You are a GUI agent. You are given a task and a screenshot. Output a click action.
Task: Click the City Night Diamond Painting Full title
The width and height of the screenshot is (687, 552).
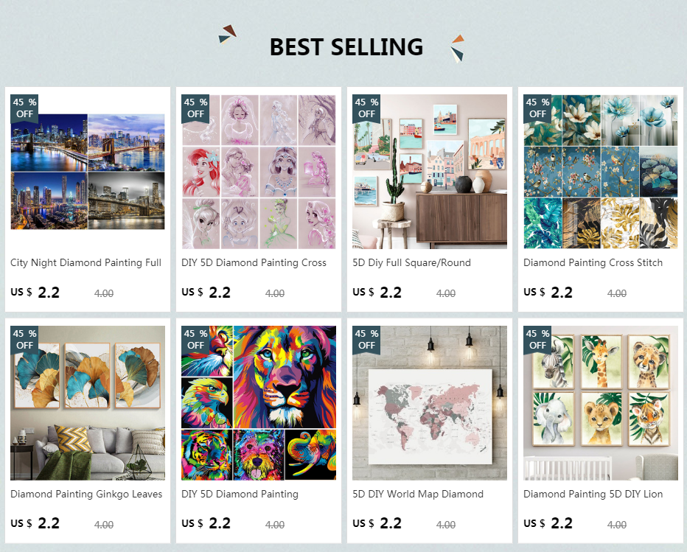tap(86, 263)
